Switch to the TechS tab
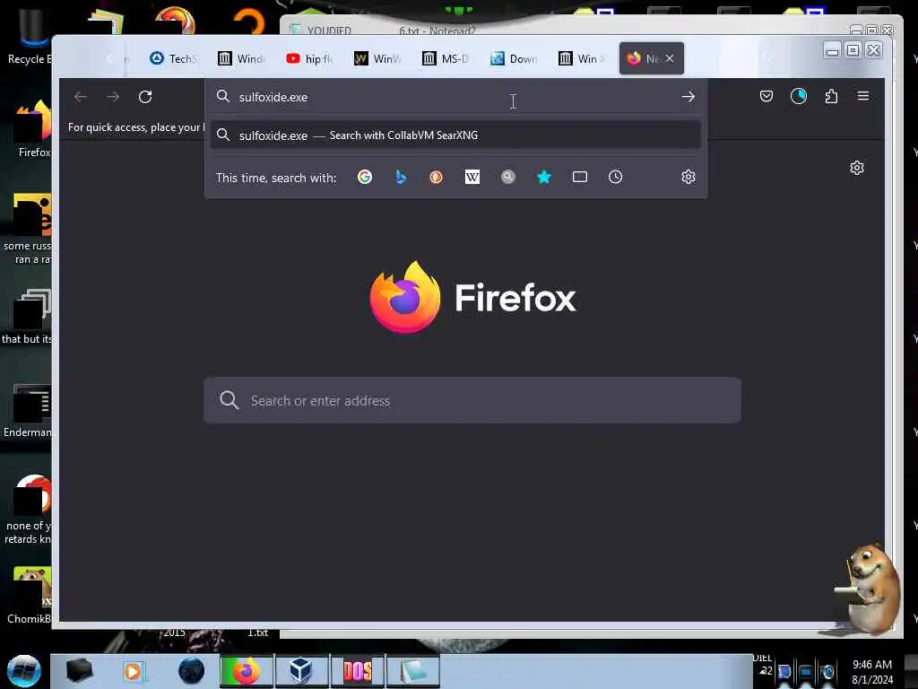918x689 pixels. (174, 58)
